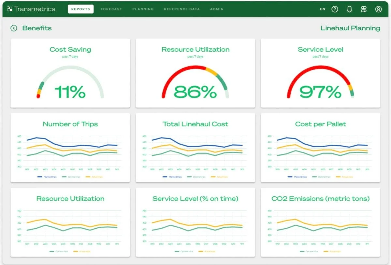Open the Reports tab
Viewport: 391px width, 265px height.
coord(80,9)
